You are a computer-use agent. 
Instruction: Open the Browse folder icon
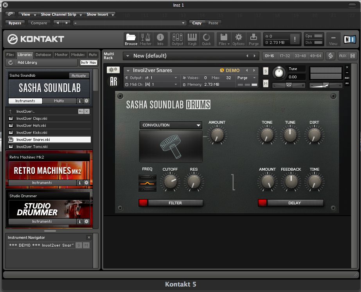(x=131, y=39)
